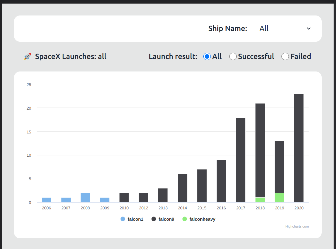The height and width of the screenshot is (249, 336).
Task: Click the 2014 falcon9 bar
Action: point(182,188)
